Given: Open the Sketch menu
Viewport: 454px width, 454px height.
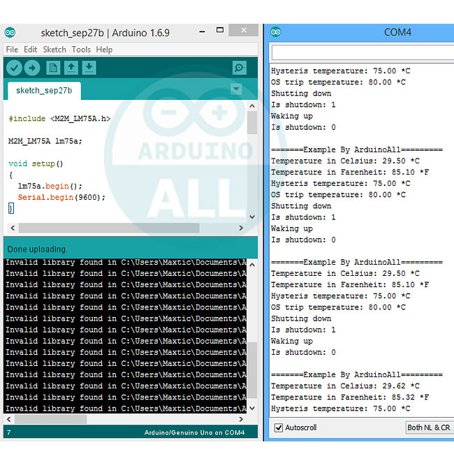Looking at the screenshot, I should pos(54,50).
